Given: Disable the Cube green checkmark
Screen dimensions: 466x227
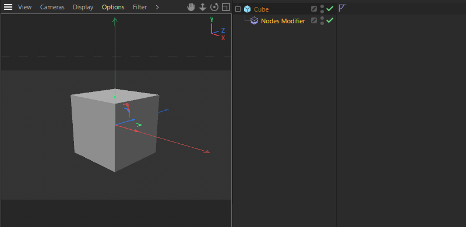Looking at the screenshot, I should [x=330, y=9].
